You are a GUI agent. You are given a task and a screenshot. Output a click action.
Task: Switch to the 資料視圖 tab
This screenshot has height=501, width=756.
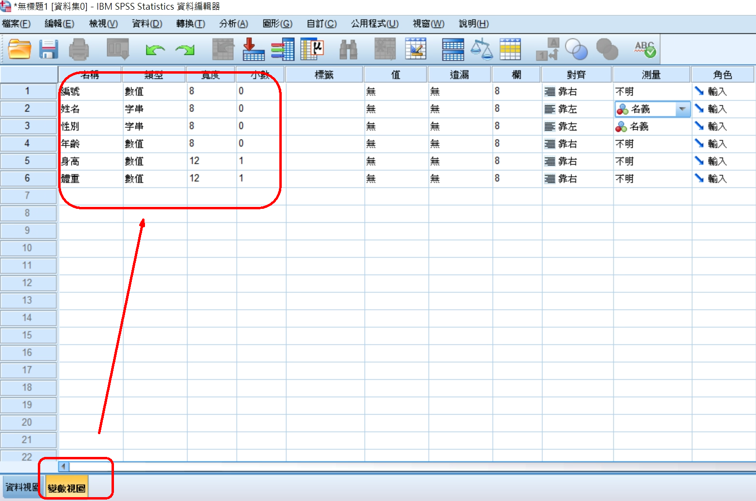click(22, 487)
